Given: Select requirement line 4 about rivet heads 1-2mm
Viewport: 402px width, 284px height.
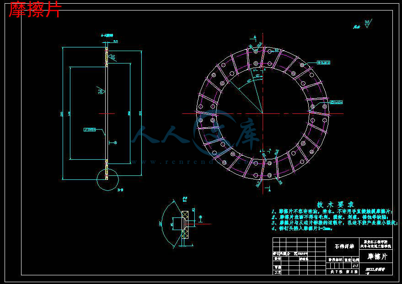Looking at the screenshot, I should [302, 228].
